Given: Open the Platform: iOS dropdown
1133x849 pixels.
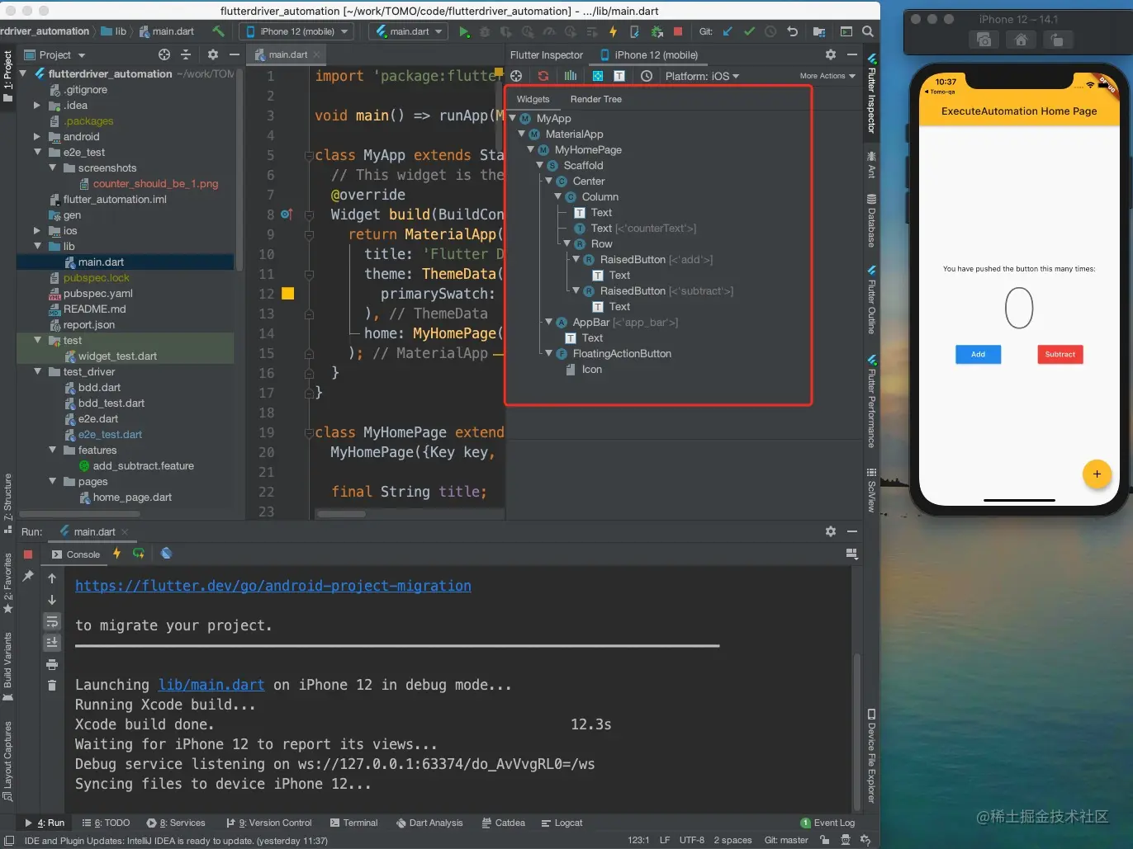Looking at the screenshot, I should coord(702,76).
